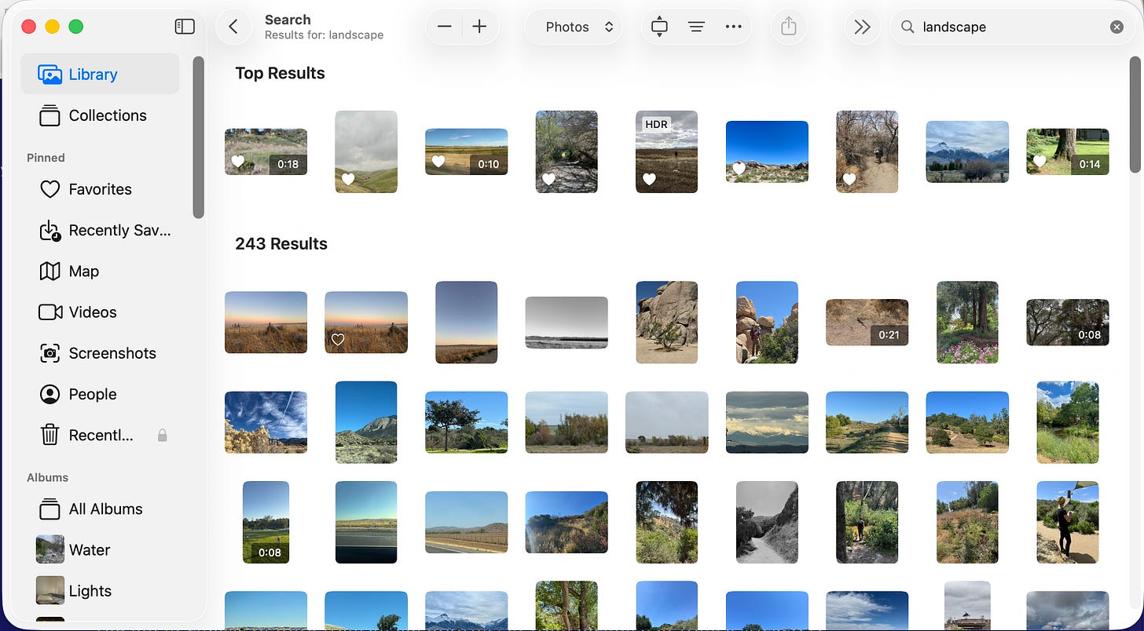Open the wide black-and-white landscape photo
The width and height of the screenshot is (1144, 631).
(566, 323)
